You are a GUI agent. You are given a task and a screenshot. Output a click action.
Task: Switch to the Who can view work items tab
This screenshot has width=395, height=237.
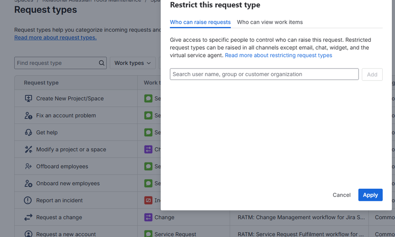[x=270, y=22]
